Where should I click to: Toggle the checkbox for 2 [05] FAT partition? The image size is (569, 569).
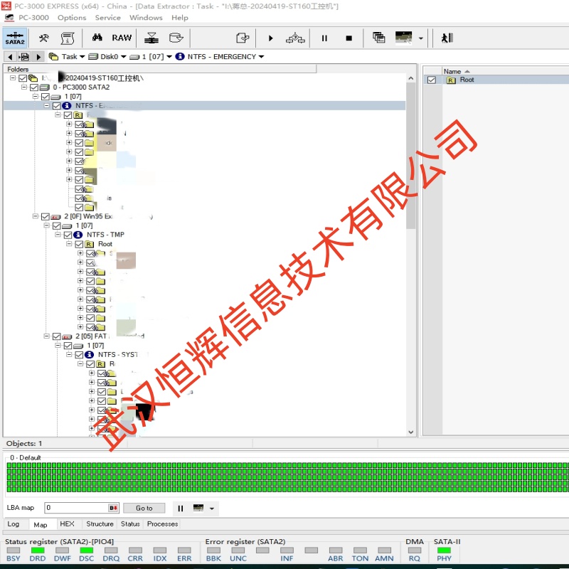tap(57, 336)
